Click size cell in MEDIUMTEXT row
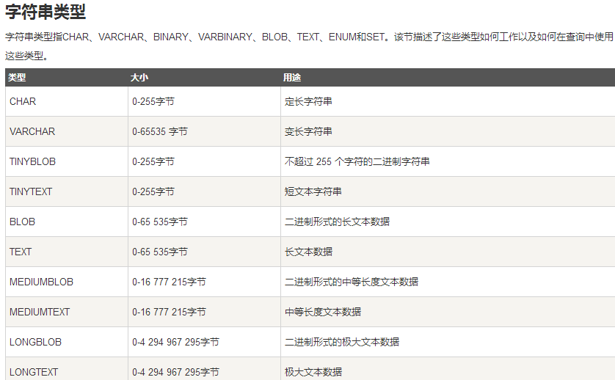The width and height of the screenshot is (615, 380). tap(204, 312)
